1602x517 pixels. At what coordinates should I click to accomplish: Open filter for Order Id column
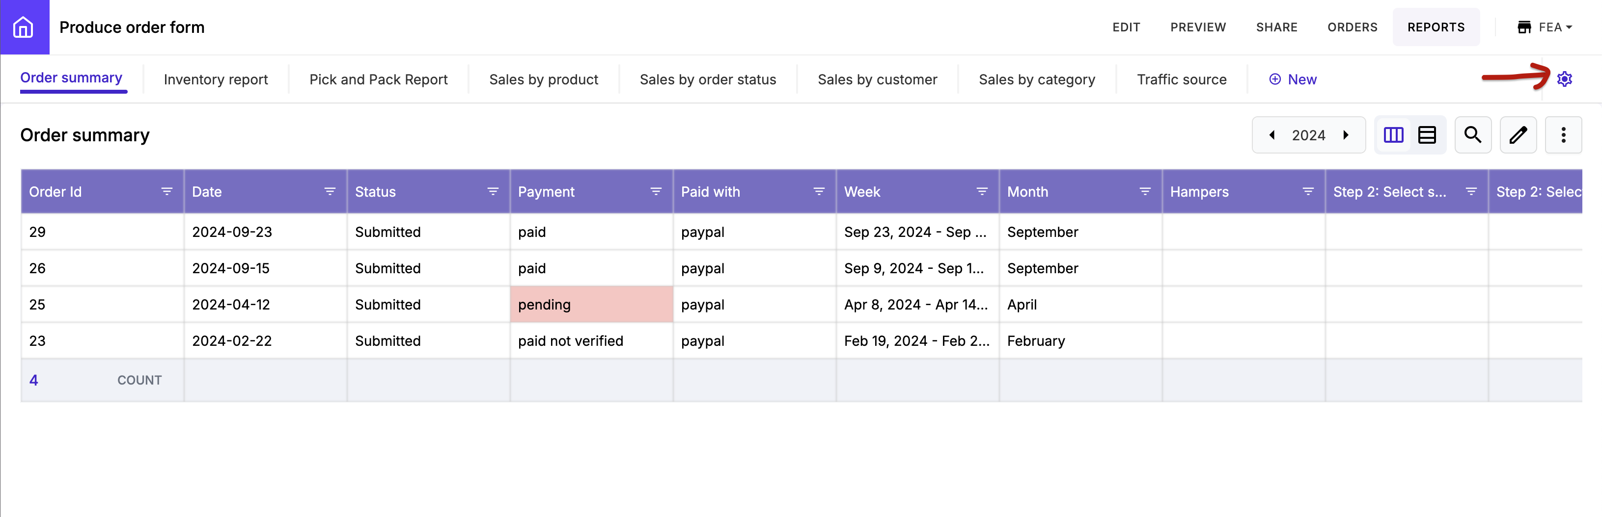pos(166,191)
